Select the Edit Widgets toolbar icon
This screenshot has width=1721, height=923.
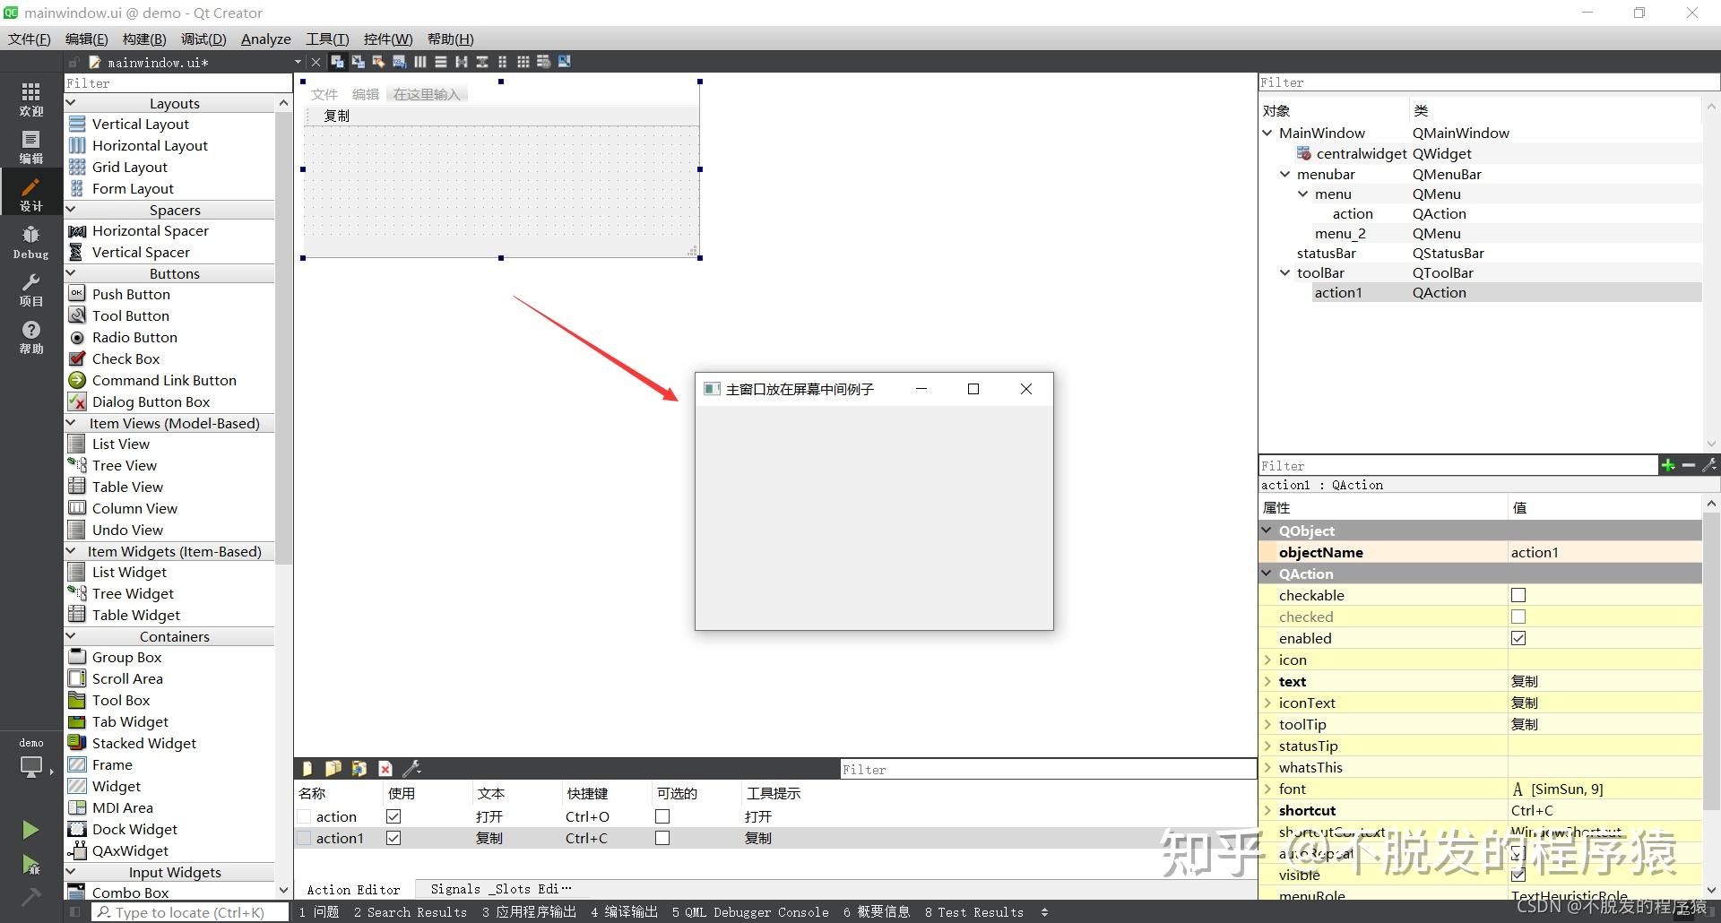point(337,61)
